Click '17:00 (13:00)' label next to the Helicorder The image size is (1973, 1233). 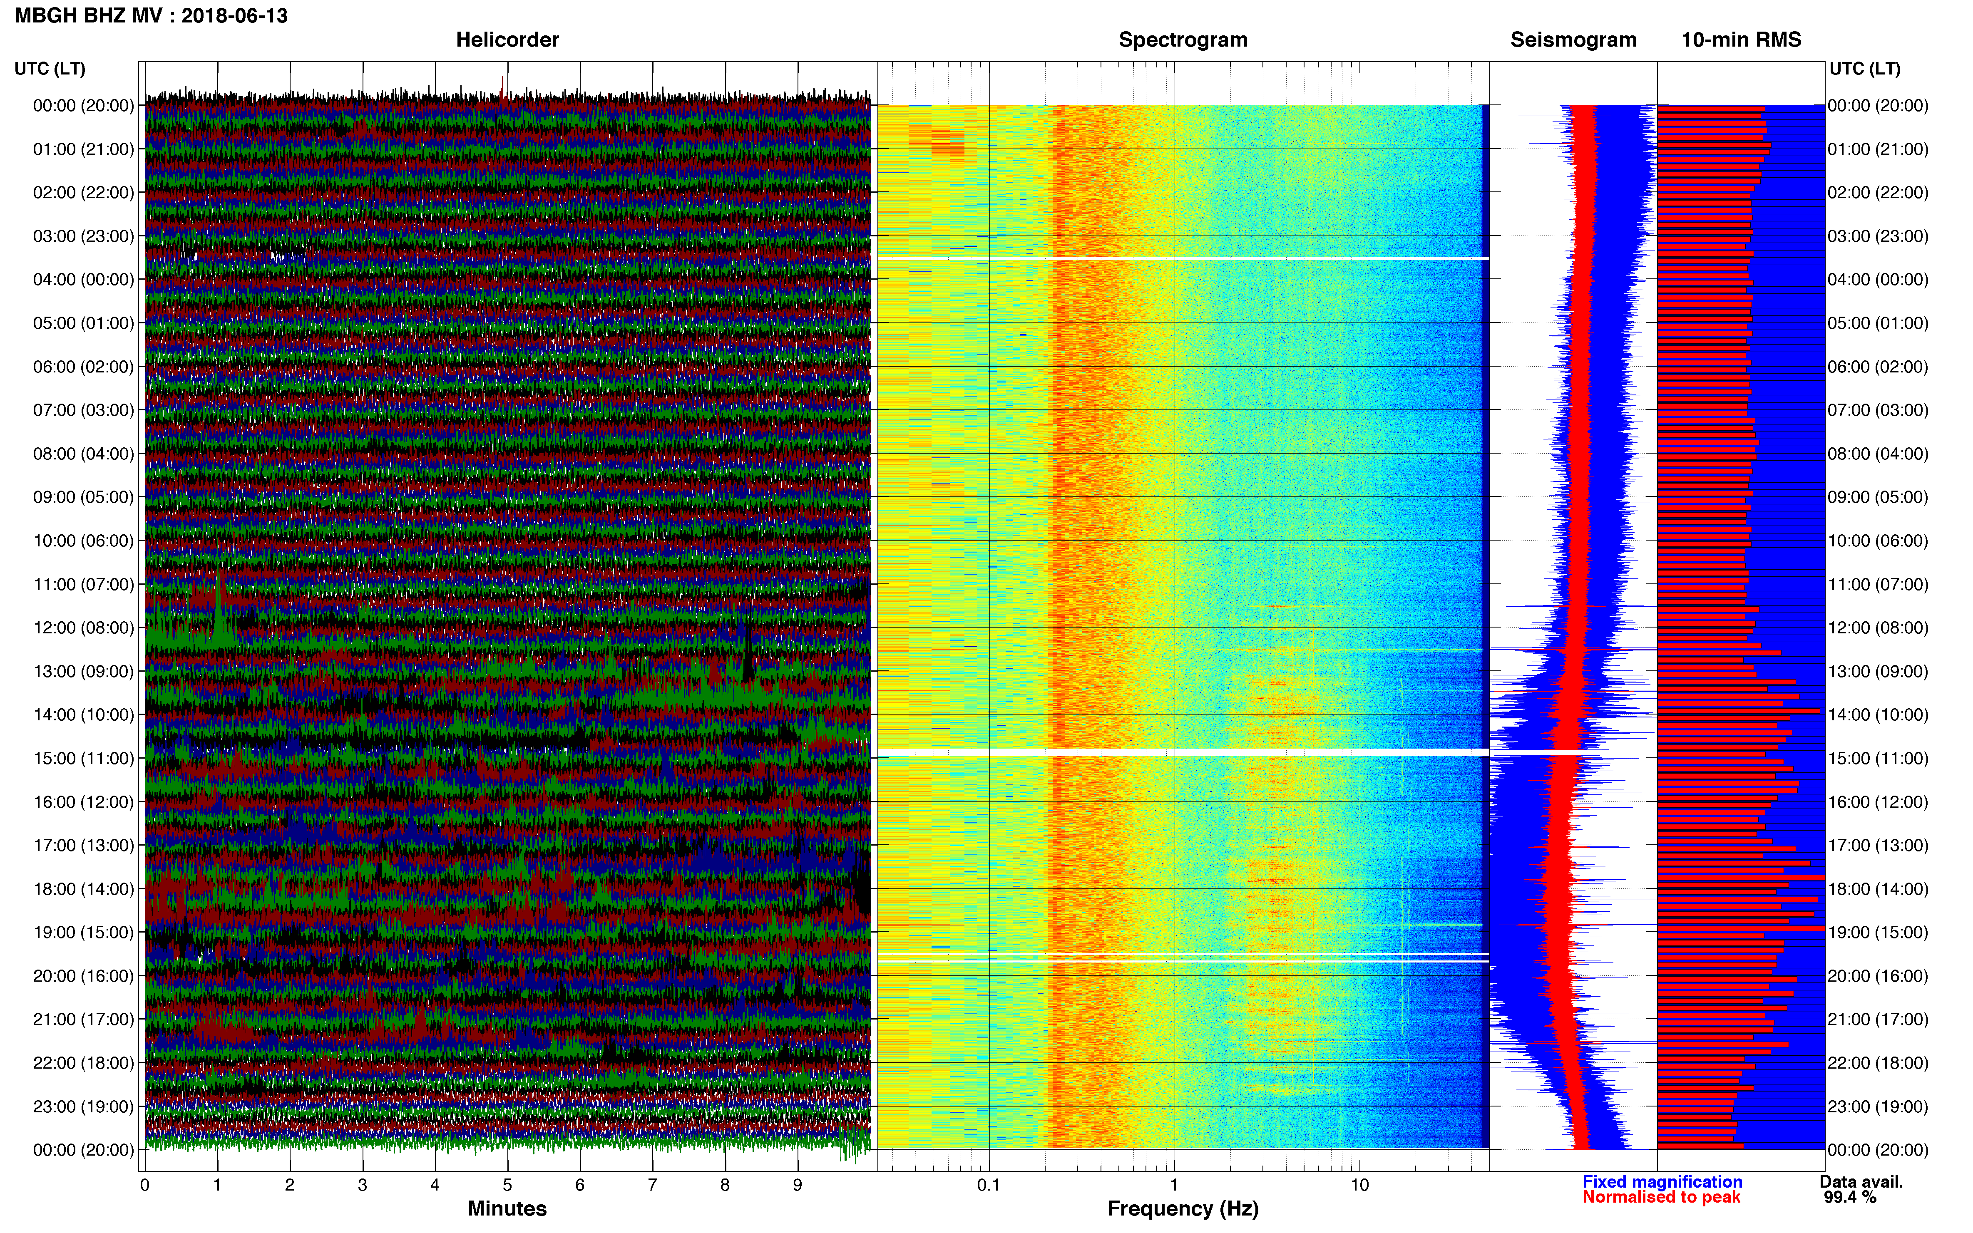(83, 846)
